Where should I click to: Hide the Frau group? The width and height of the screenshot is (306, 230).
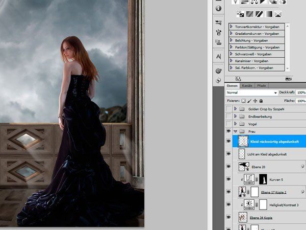pos(228,131)
